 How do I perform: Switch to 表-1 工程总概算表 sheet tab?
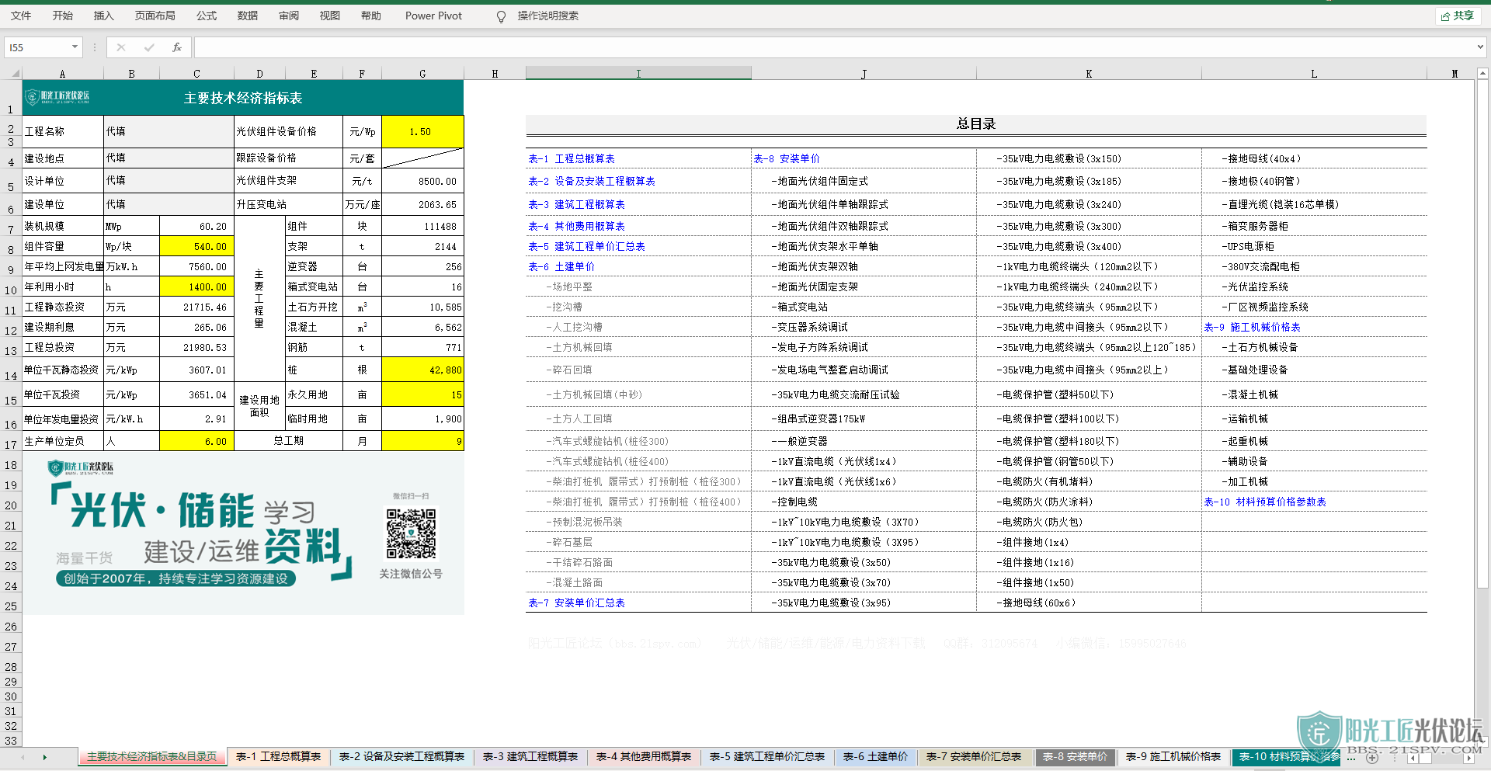click(279, 757)
